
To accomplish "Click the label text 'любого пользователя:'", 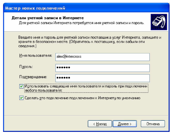I will [43, 90].
